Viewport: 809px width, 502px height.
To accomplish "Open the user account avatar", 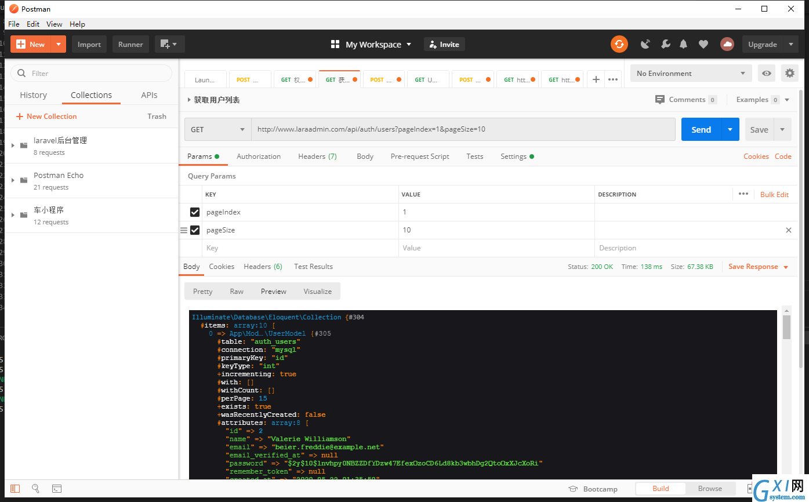I will [727, 44].
